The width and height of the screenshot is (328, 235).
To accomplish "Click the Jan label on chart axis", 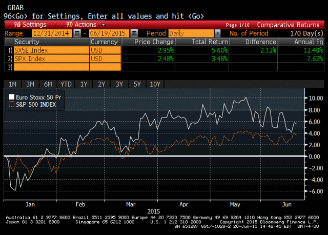I will tap(30, 204).
